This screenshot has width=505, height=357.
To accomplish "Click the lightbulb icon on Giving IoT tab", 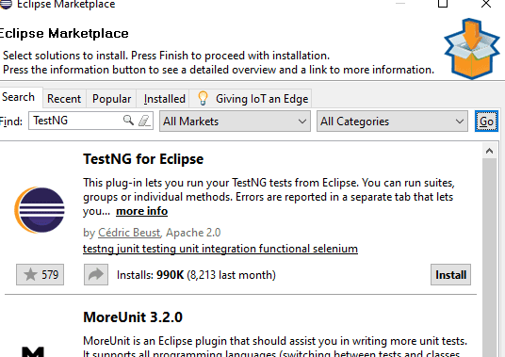I will click(203, 98).
